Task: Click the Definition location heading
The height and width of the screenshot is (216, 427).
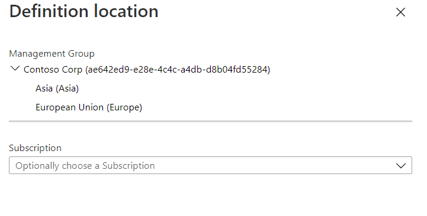Action: coord(84,11)
